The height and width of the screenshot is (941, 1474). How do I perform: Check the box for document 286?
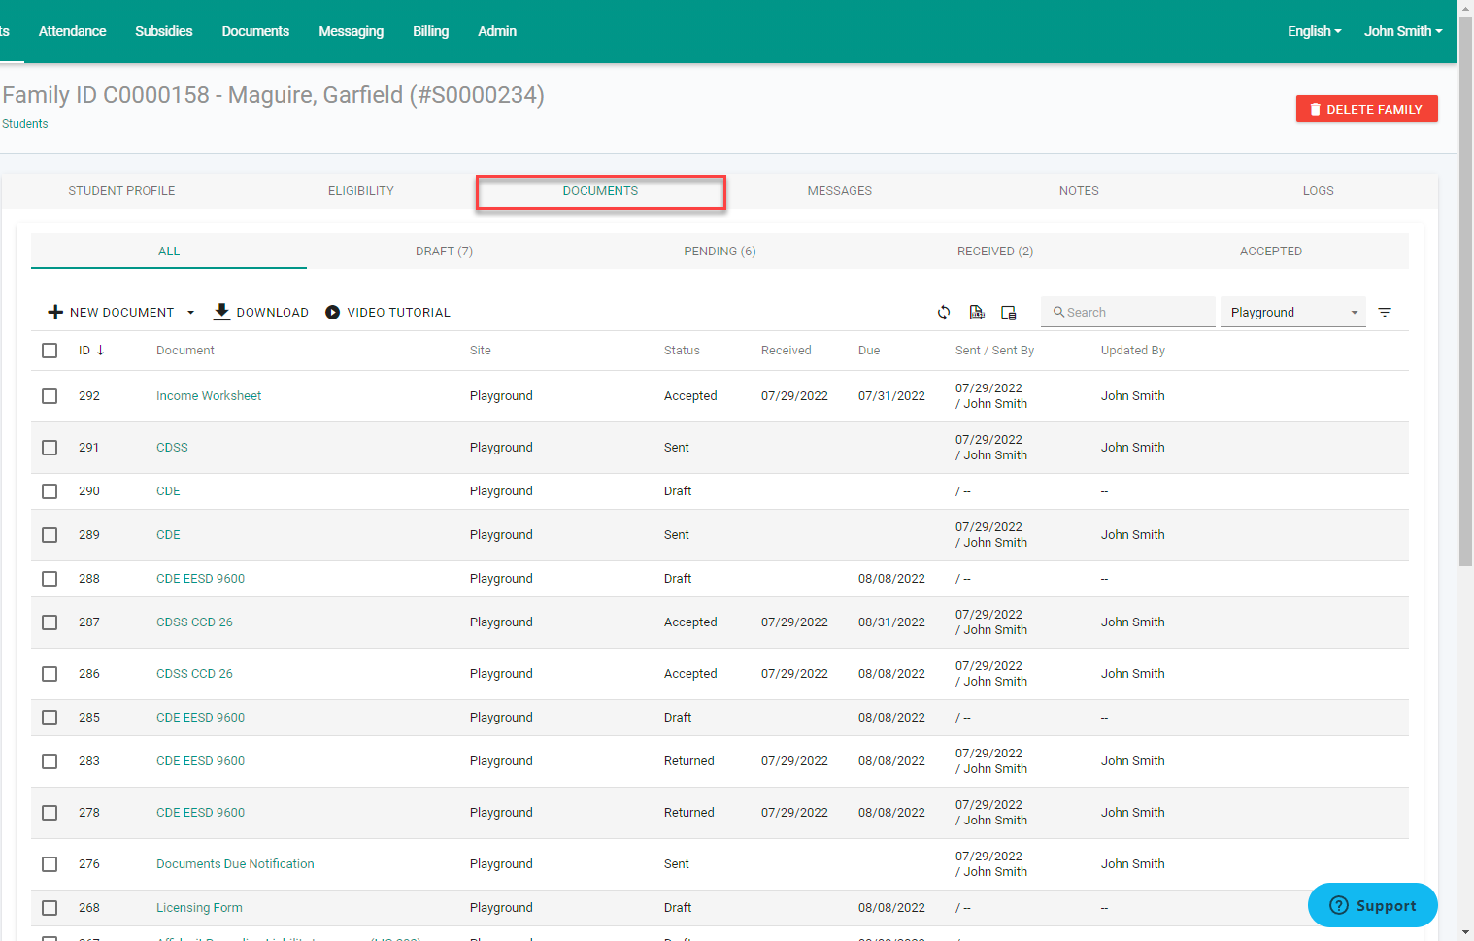(x=50, y=674)
